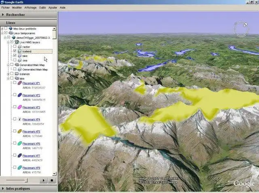This screenshot has height=193, width=259.
Task: Click the raster layer overlay icon
Action: 20,47
